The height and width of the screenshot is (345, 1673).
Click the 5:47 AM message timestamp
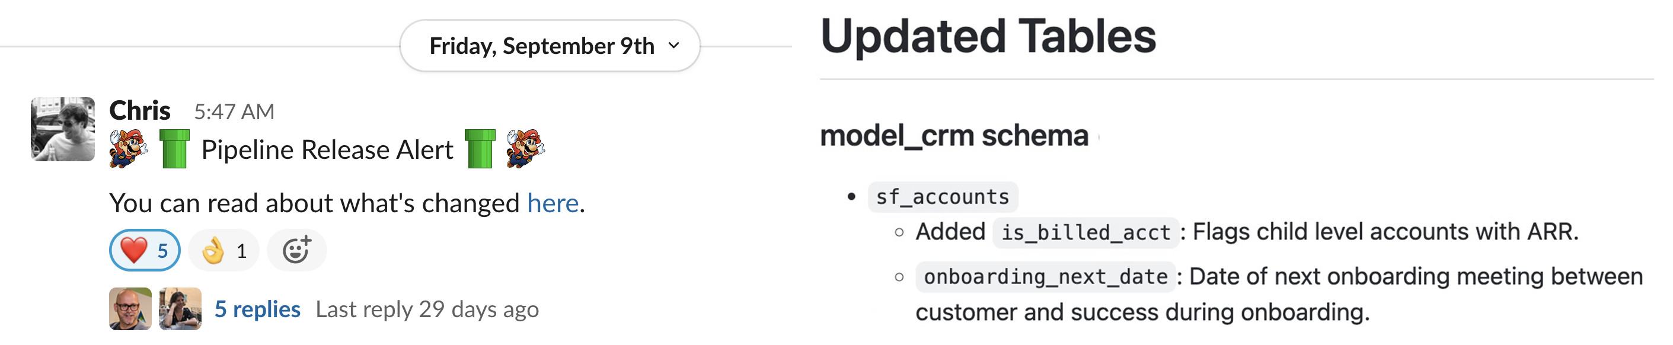[x=234, y=112]
